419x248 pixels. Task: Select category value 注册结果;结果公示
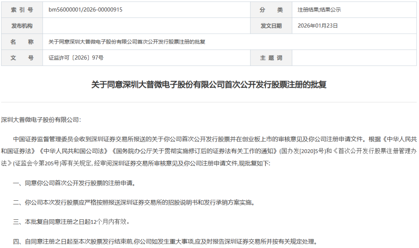pos(319,10)
